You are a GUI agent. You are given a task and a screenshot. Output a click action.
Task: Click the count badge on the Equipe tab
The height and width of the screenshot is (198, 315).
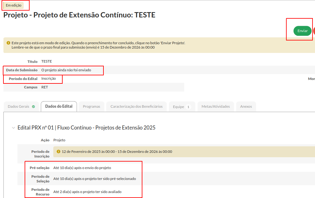pyautogui.click(x=188, y=107)
